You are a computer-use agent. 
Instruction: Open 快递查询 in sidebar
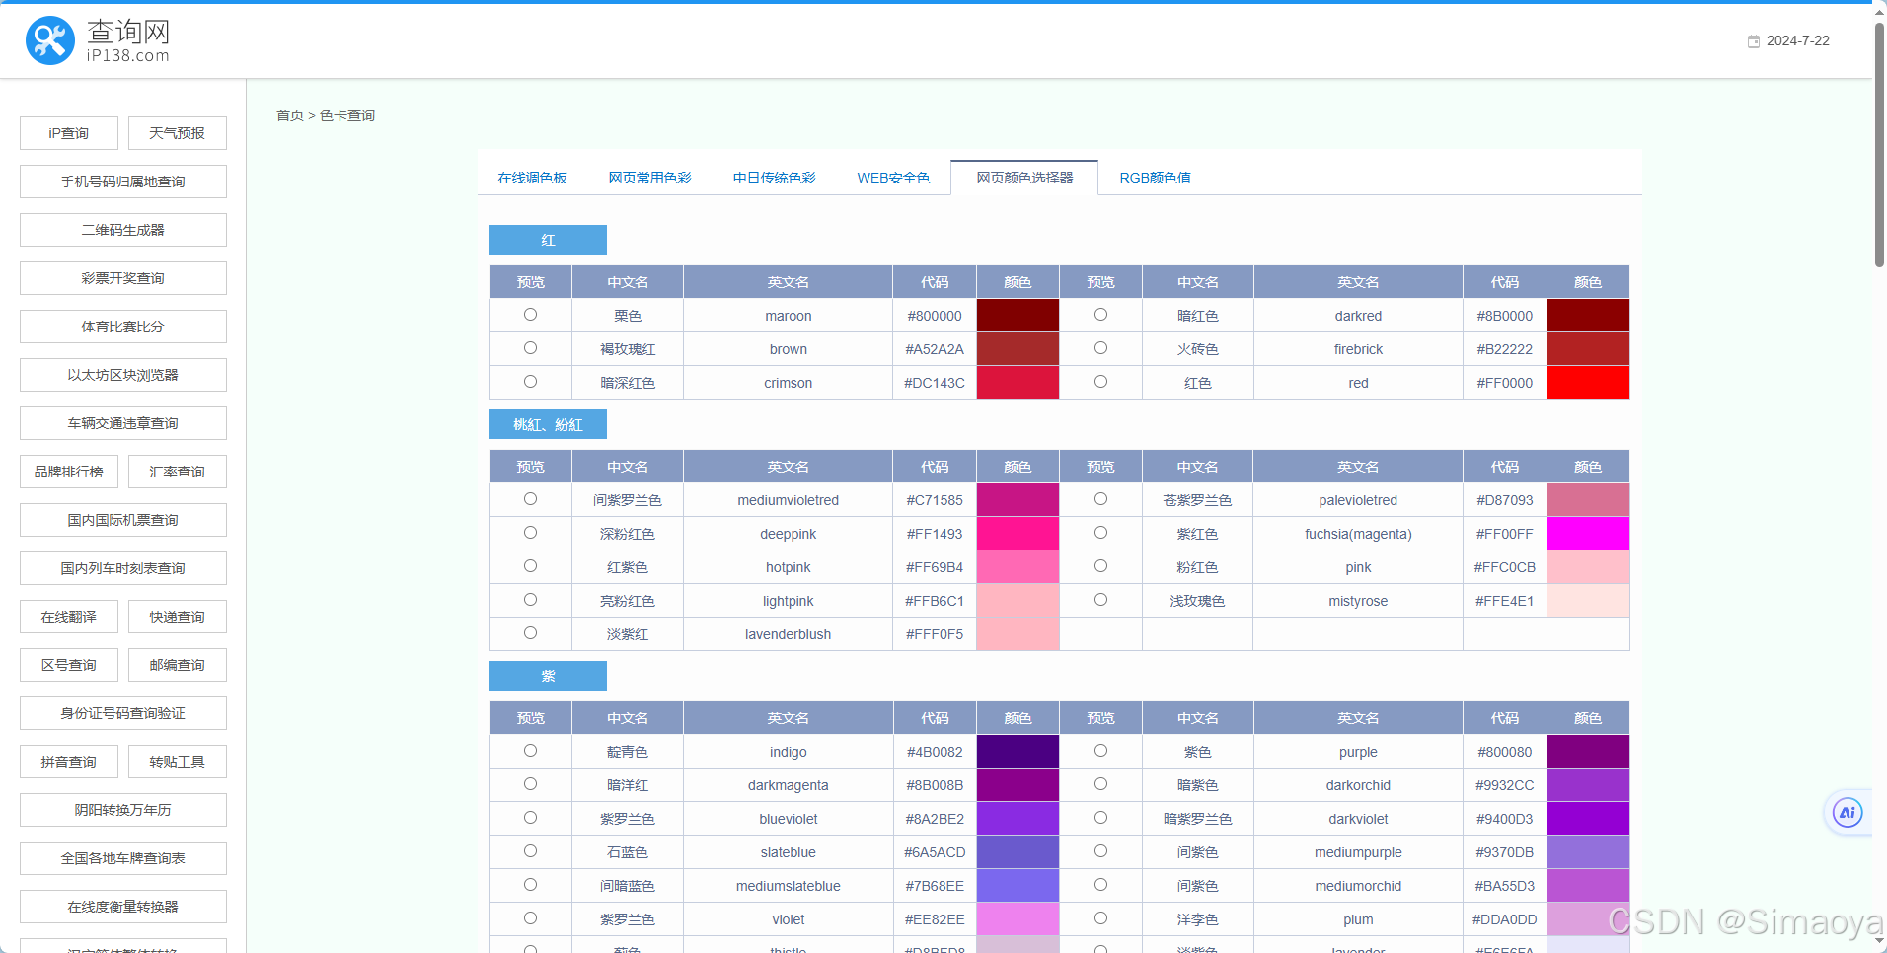coord(178,617)
